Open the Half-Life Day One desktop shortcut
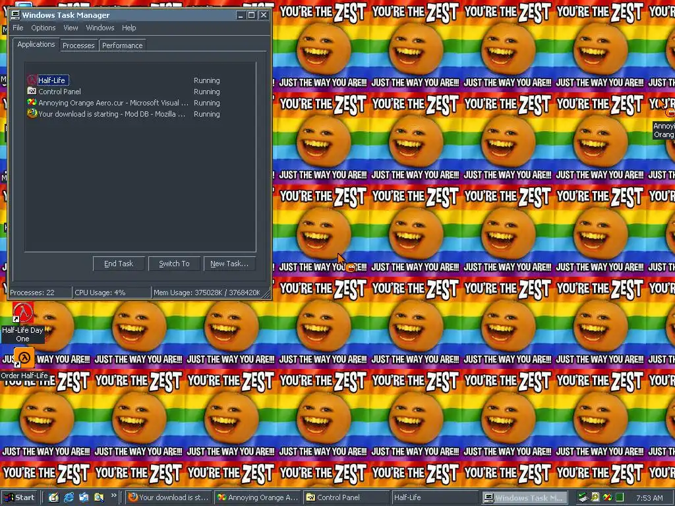 23,323
